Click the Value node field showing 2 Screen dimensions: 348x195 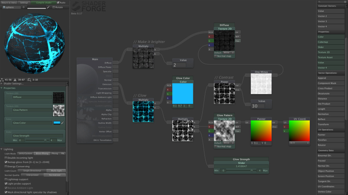[179, 65]
